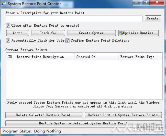Click the Current Restore Points label
The height and width of the screenshot is (136, 166).
coord(26,50)
